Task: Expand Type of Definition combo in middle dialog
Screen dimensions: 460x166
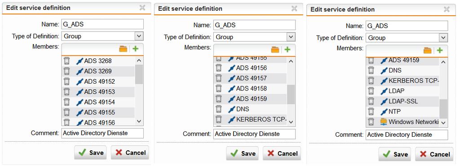Action: point(291,37)
